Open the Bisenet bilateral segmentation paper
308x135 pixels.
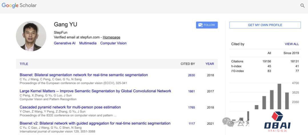pyautogui.click(x=84, y=75)
